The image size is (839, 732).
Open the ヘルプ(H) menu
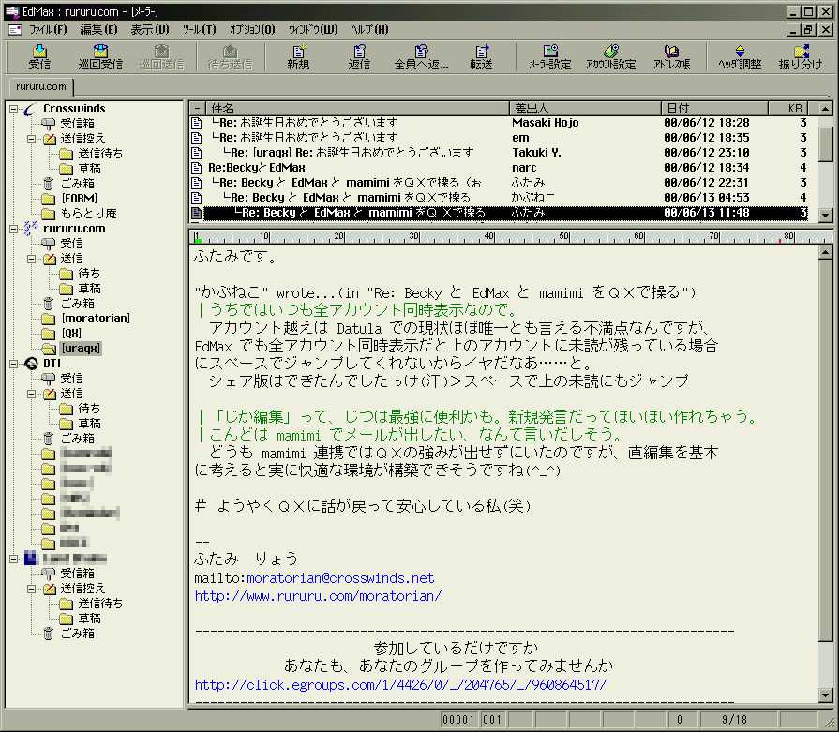(x=369, y=29)
